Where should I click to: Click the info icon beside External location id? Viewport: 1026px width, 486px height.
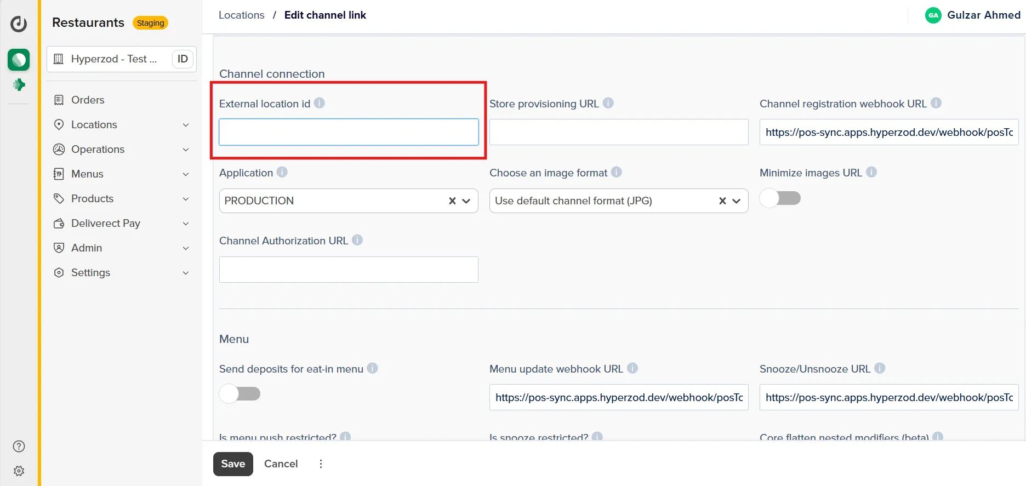[319, 103]
